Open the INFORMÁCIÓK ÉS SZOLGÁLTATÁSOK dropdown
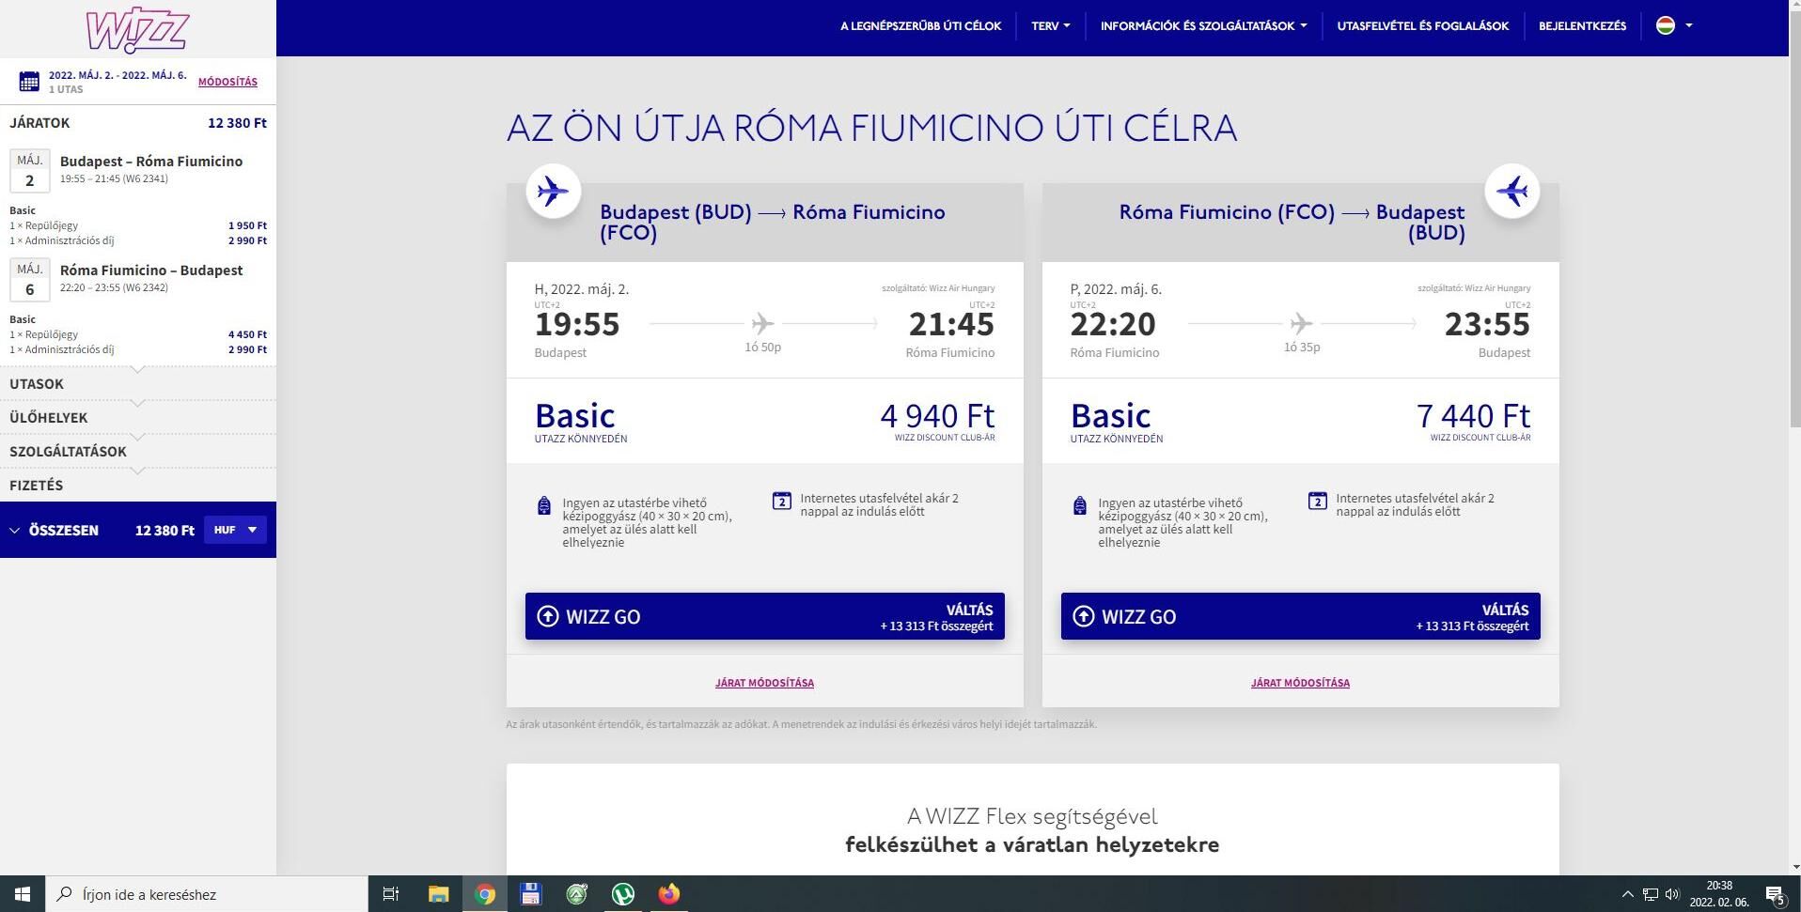This screenshot has width=1801, height=912. click(x=1203, y=26)
